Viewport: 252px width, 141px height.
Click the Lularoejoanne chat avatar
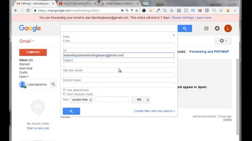(22, 85)
